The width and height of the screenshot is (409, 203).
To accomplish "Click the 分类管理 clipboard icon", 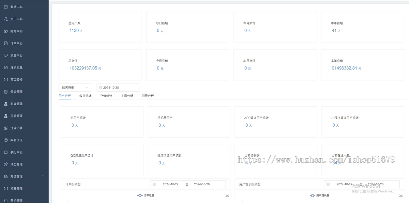I will click(x=6, y=92).
